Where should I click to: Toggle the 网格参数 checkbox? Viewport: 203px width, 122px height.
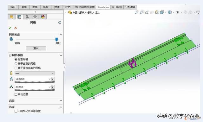[10, 55]
